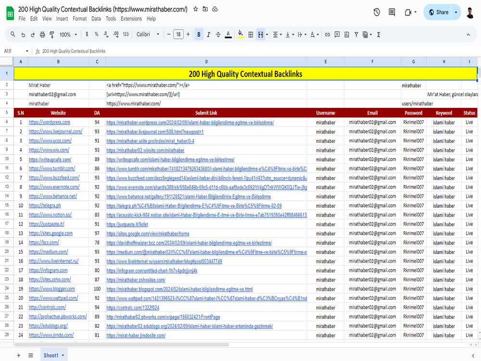Click the font size 18 field

178,34
